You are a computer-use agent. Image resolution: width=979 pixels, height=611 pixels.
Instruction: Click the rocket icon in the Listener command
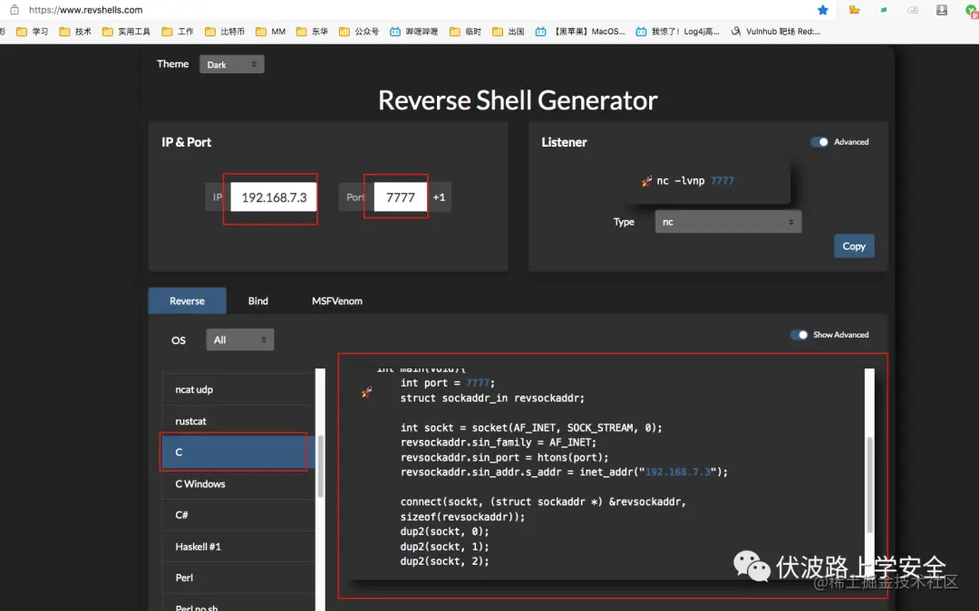647,181
